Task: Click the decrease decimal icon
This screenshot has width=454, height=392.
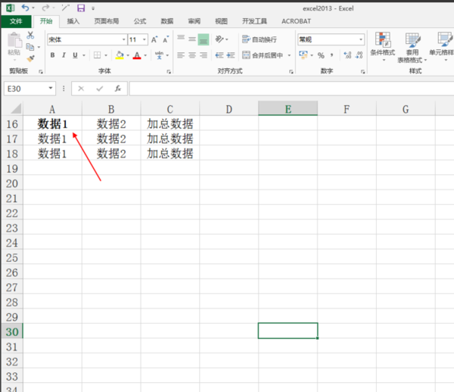Action: click(x=359, y=55)
